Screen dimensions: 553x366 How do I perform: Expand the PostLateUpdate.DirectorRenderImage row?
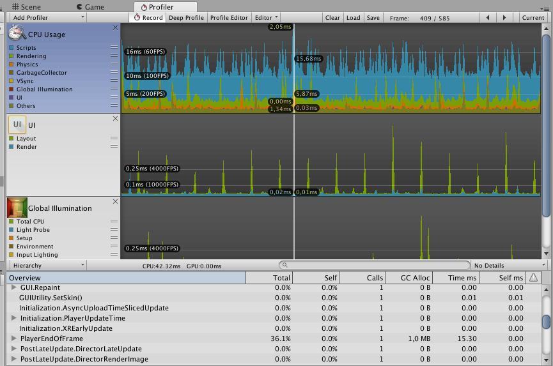click(x=14, y=358)
